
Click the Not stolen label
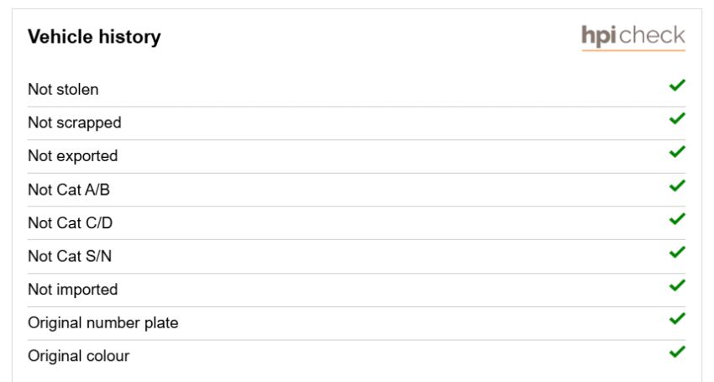coord(63,89)
